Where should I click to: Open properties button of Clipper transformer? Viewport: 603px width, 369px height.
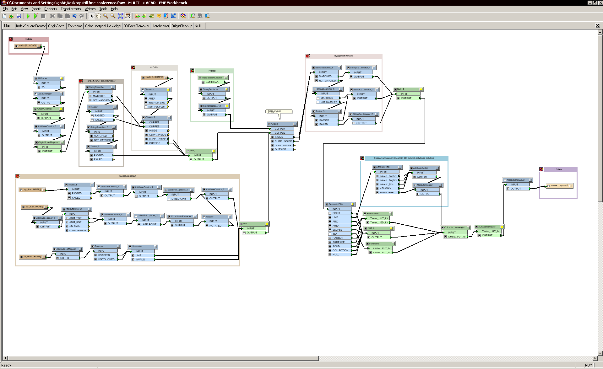coord(295,124)
